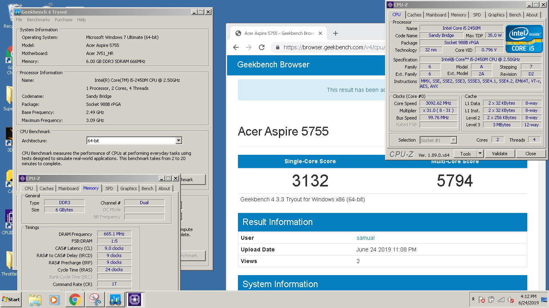This screenshot has width=549, height=308.
Task: Close the Acer Aspire 5755 Chrome tab
Action: pyautogui.click(x=320, y=33)
